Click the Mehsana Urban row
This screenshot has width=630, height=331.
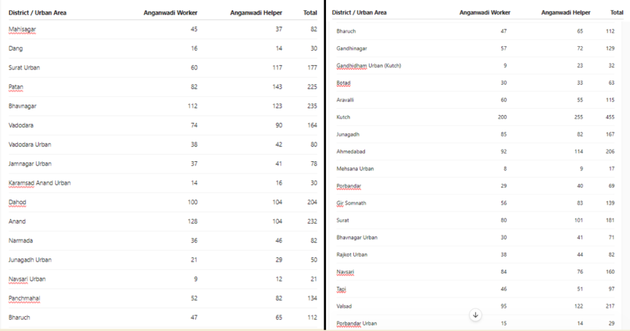(x=476, y=169)
